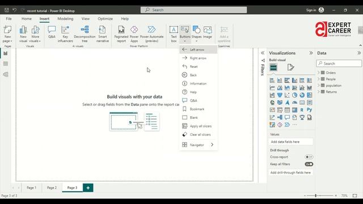Image resolution: width=363 pixels, height=204 pixels.
Task: Click the zoom in plus button
Action: (x=336, y=195)
